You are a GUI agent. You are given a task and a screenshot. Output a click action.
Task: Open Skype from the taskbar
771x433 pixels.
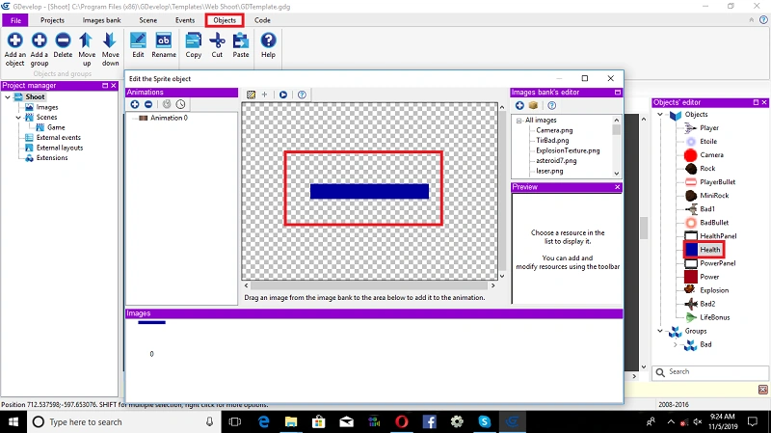485,421
